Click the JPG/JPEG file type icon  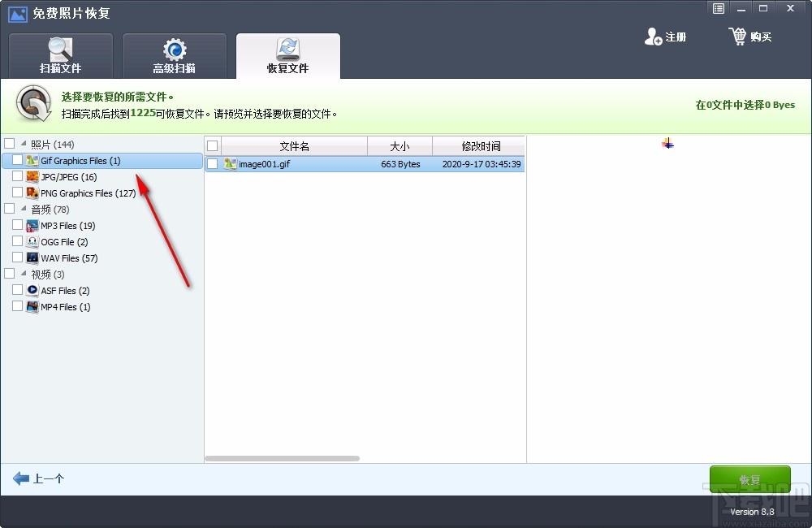click(32, 176)
